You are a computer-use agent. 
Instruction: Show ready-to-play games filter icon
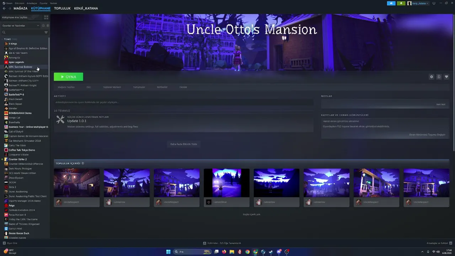tap(48, 26)
